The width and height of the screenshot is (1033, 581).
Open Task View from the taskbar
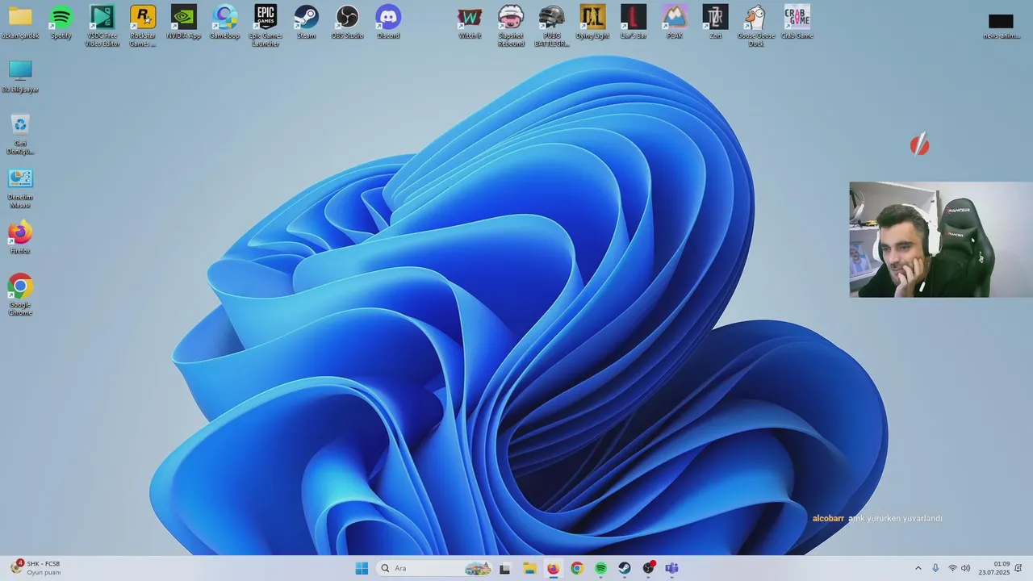(505, 568)
